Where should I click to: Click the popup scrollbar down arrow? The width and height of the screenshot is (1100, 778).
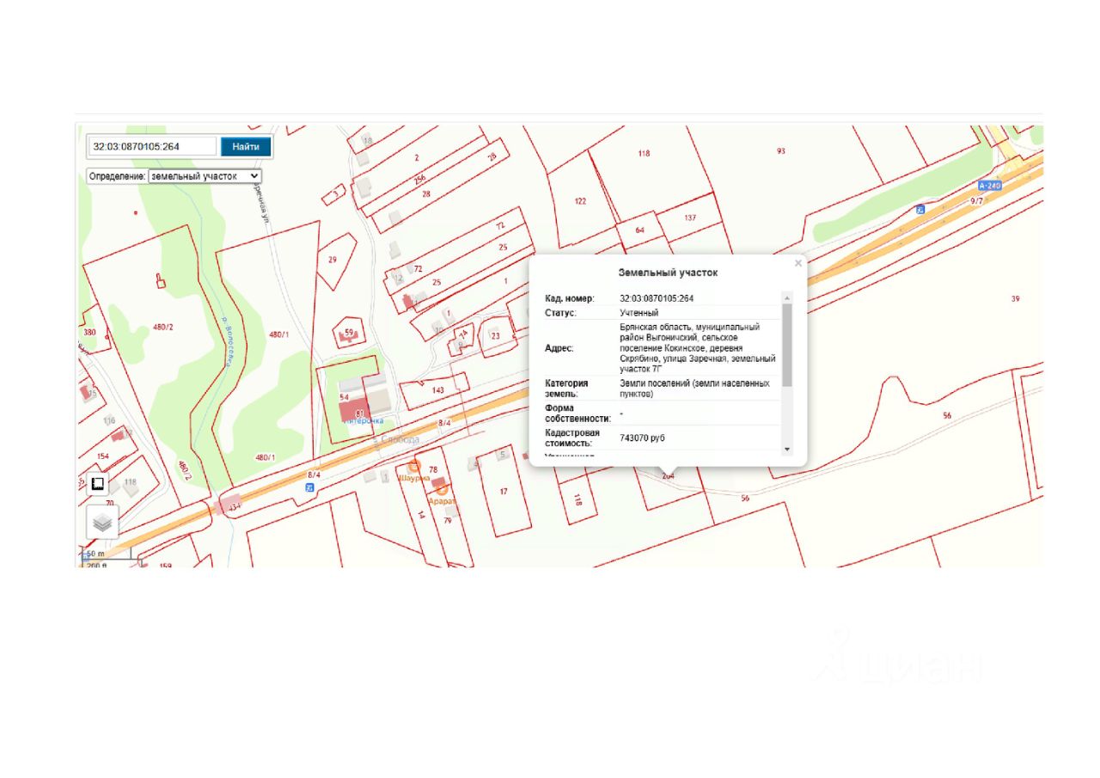tap(786, 449)
